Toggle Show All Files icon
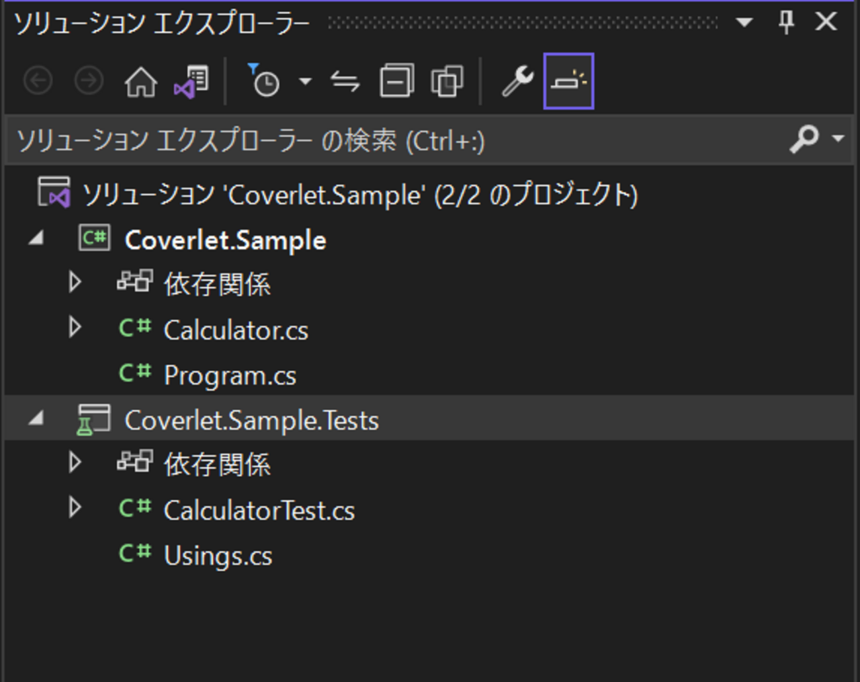The height and width of the screenshot is (682, 860). (447, 82)
